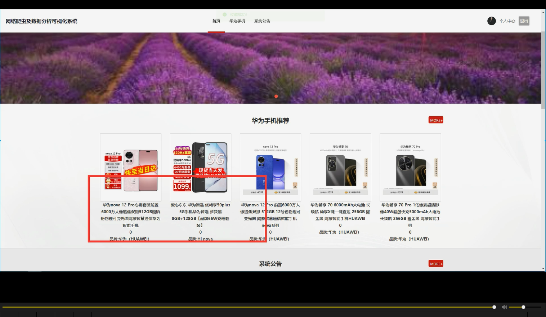Image resolution: width=546 pixels, height=317 pixels.
Task: Click the 退出 logout button
Action: (x=524, y=21)
